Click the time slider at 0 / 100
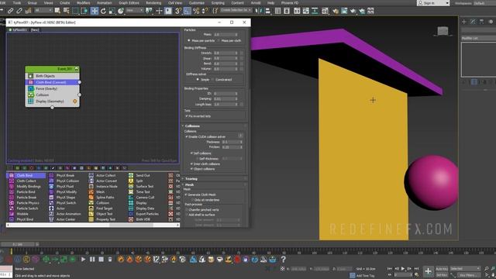 point(18,244)
